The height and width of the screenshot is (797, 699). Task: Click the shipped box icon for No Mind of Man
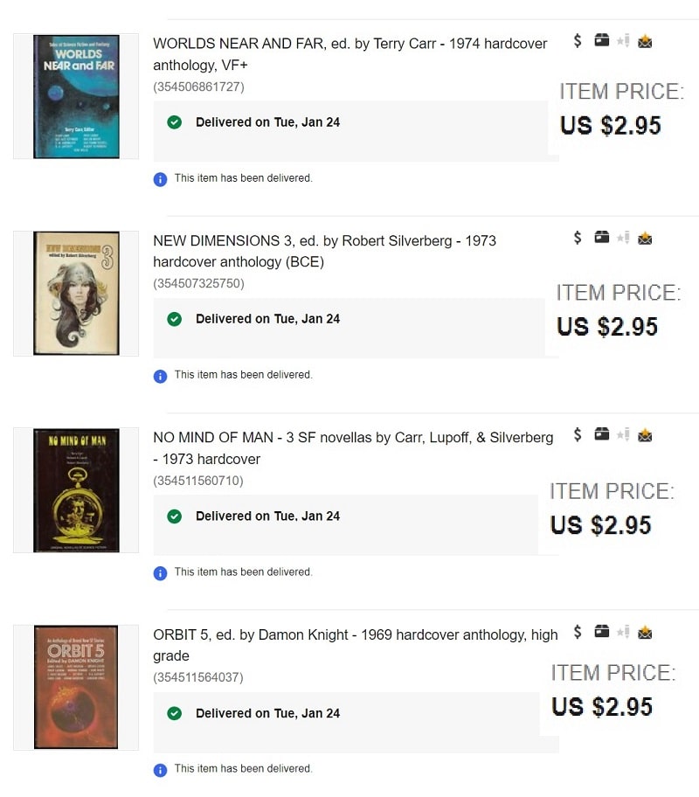tap(601, 434)
